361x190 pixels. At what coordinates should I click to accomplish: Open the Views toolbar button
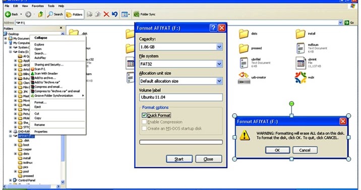tap(126, 14)
